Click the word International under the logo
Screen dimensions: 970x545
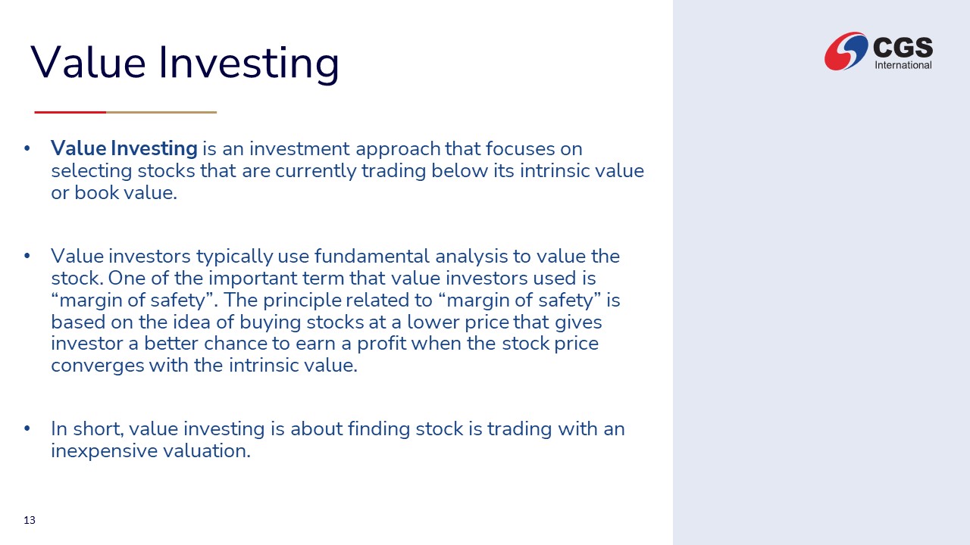coord(903,65)
